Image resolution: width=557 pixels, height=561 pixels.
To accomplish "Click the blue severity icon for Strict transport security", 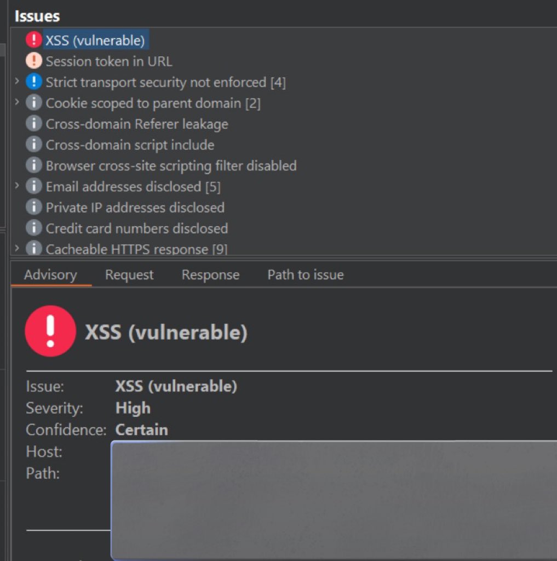I will pos(33,82).
